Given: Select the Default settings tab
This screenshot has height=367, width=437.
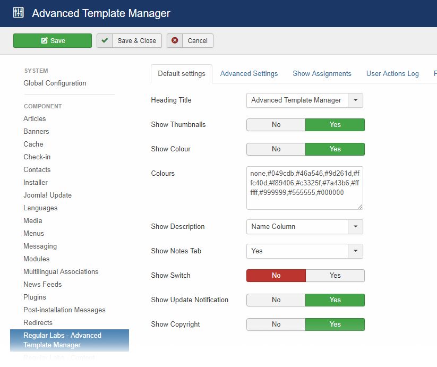Looking at the screenshot, I should pos(182,74).
